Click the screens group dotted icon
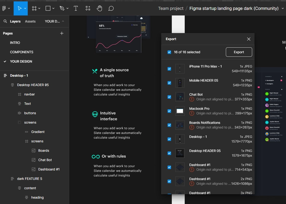286x204 pixels. click(20, 123)
